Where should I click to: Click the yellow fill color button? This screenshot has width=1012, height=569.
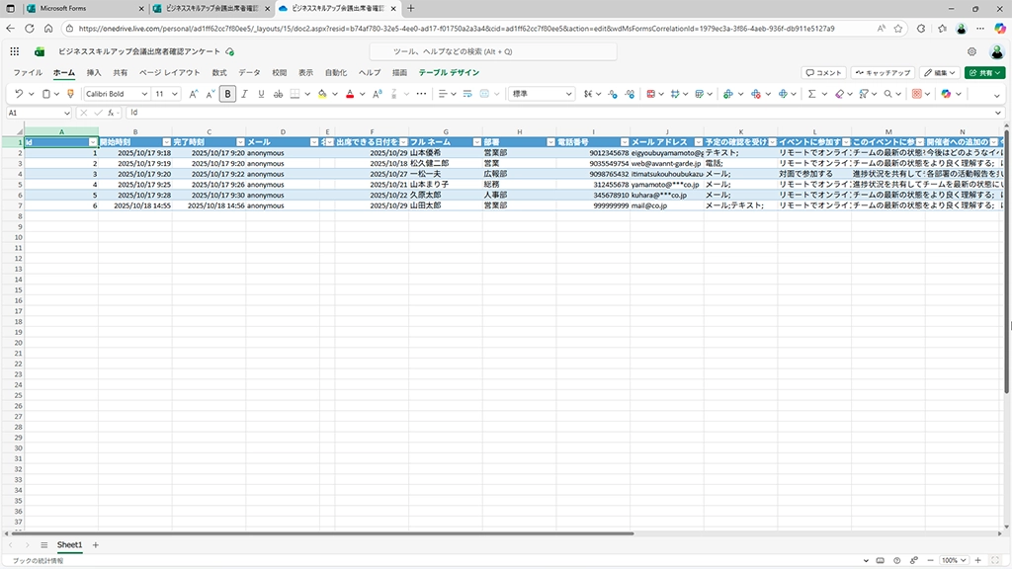point(321,94)
